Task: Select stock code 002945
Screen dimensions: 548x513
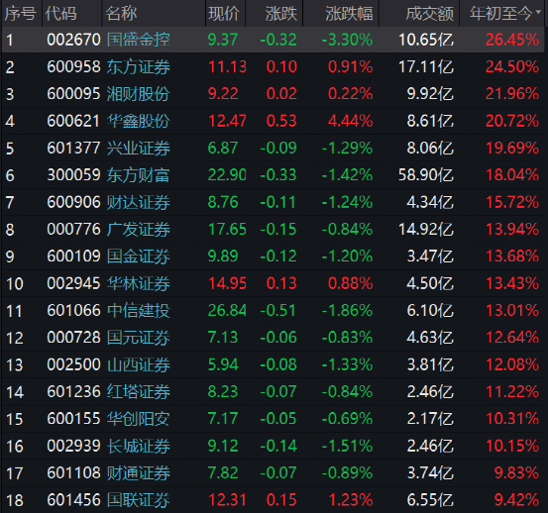Action: tap(73, 283)
